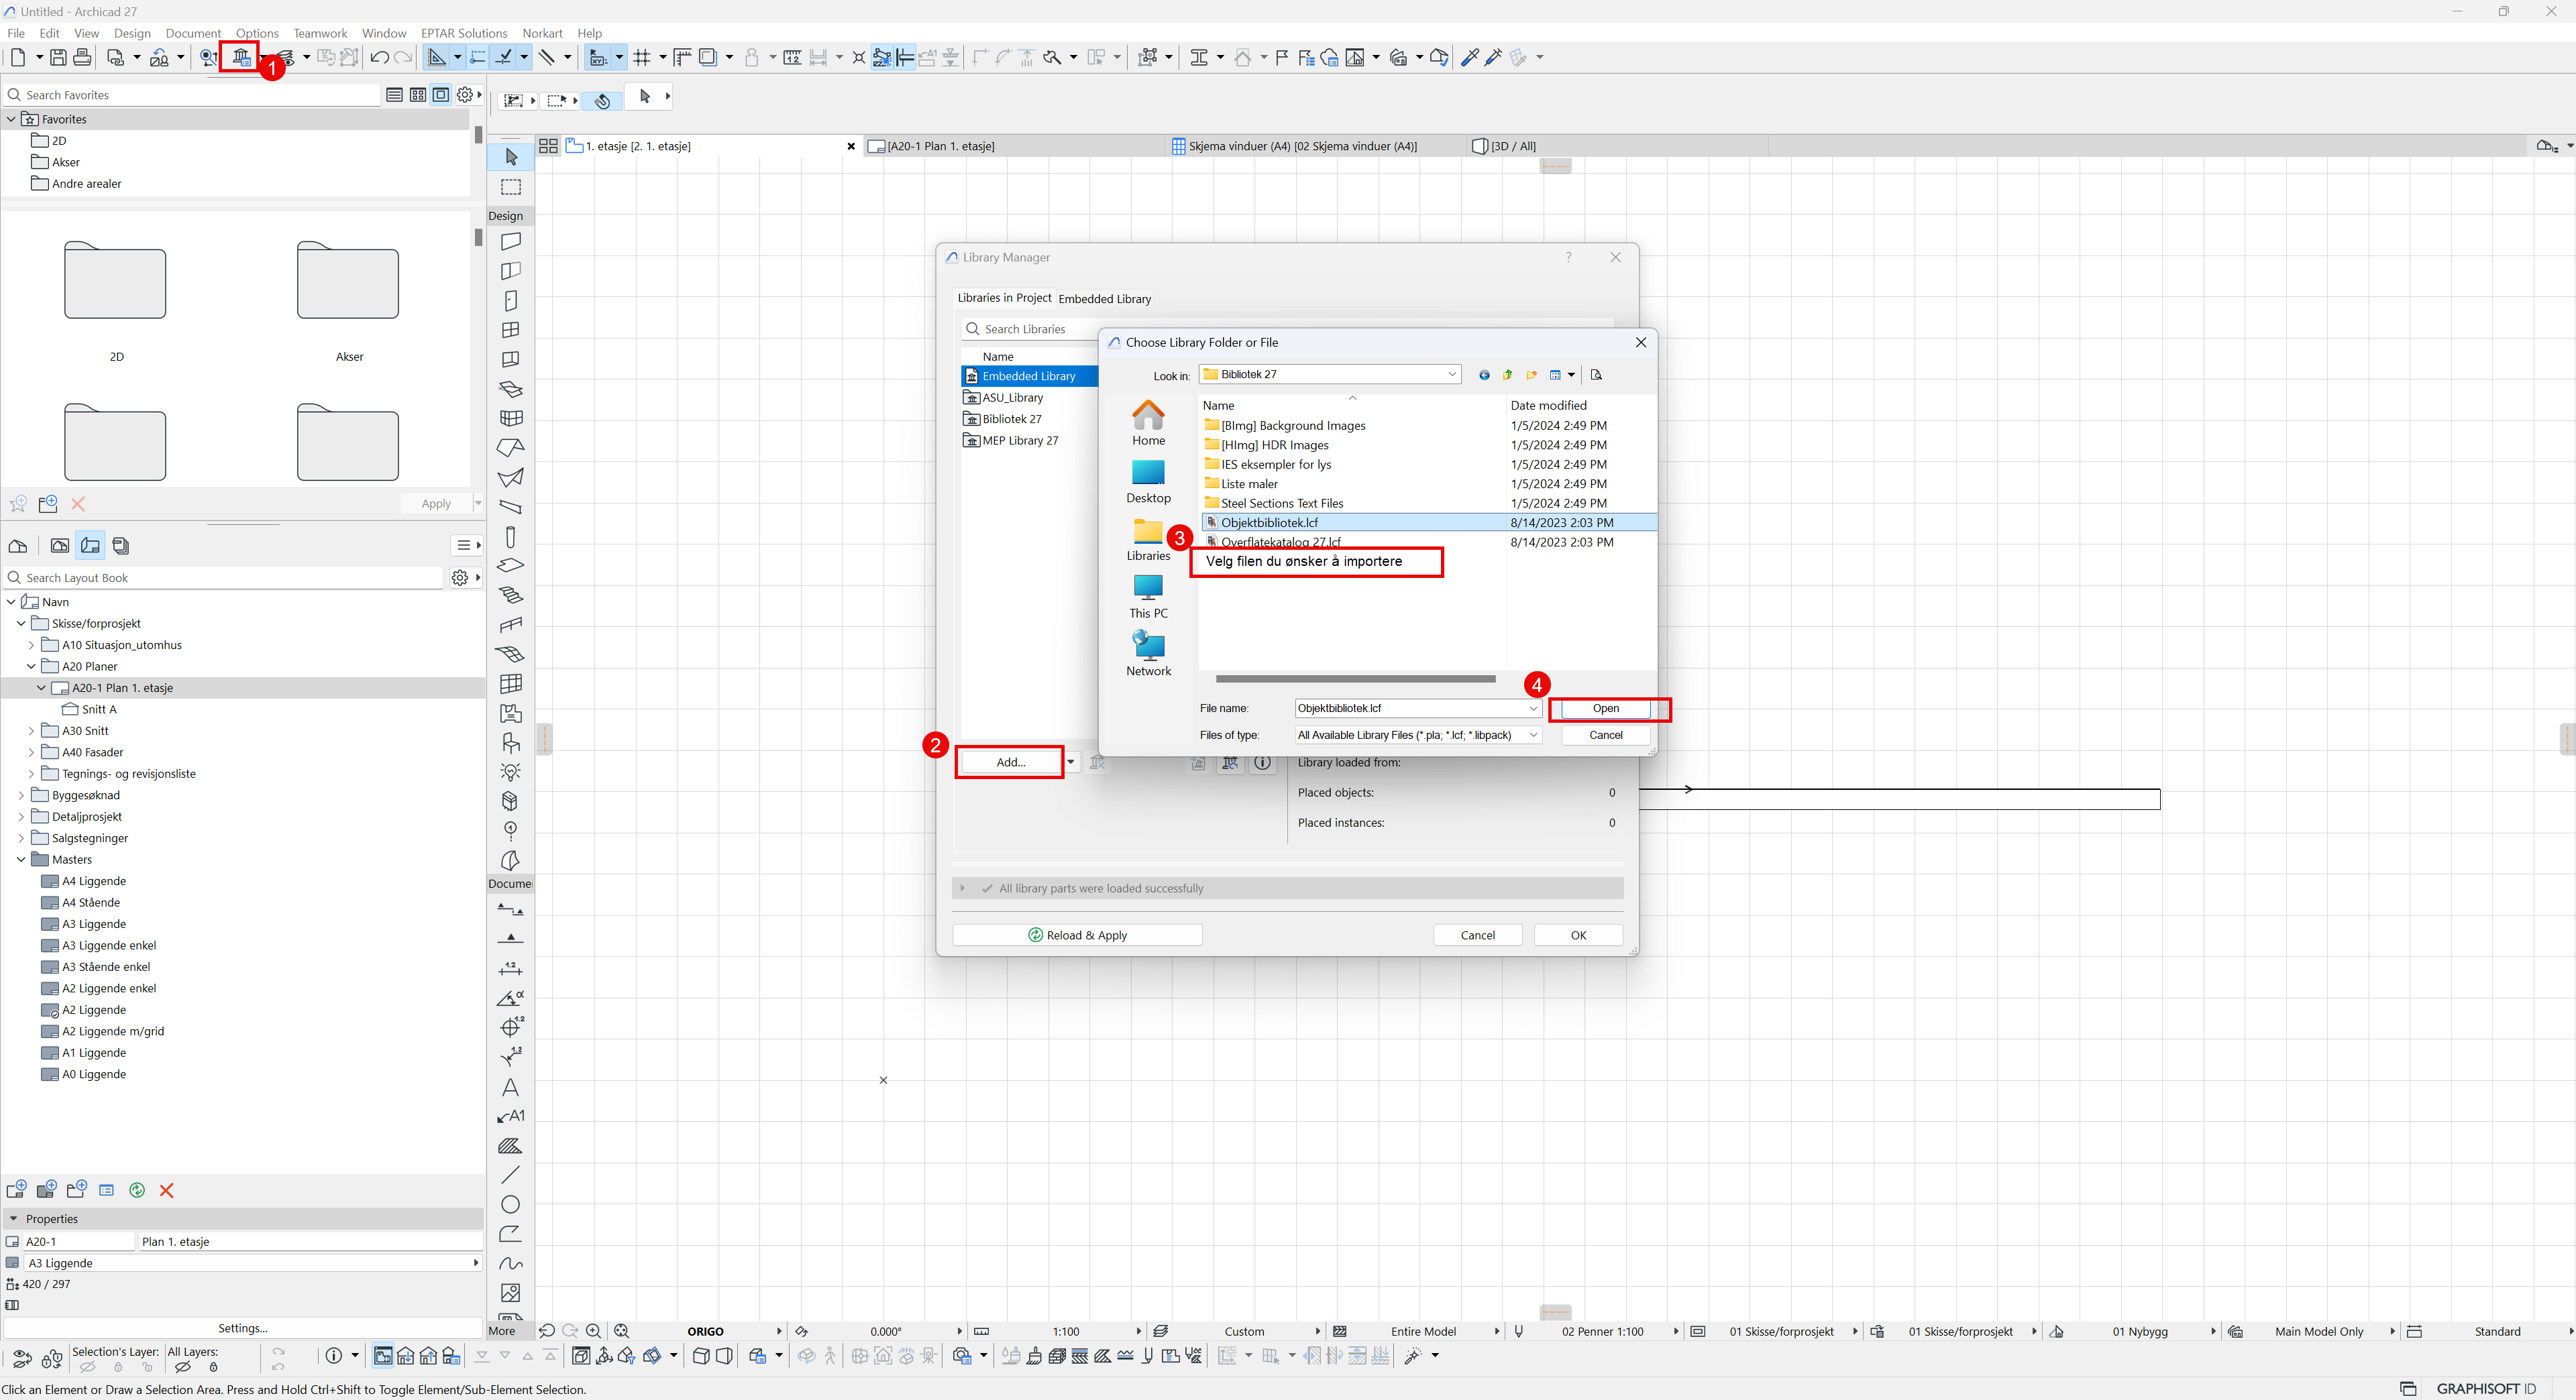Select the Marquee tool in toolbox

511,187
